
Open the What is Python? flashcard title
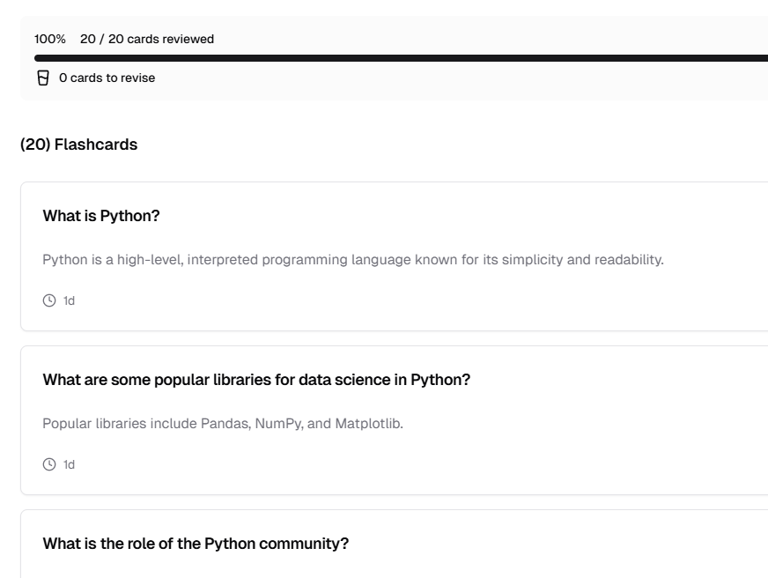click(100, 216)
